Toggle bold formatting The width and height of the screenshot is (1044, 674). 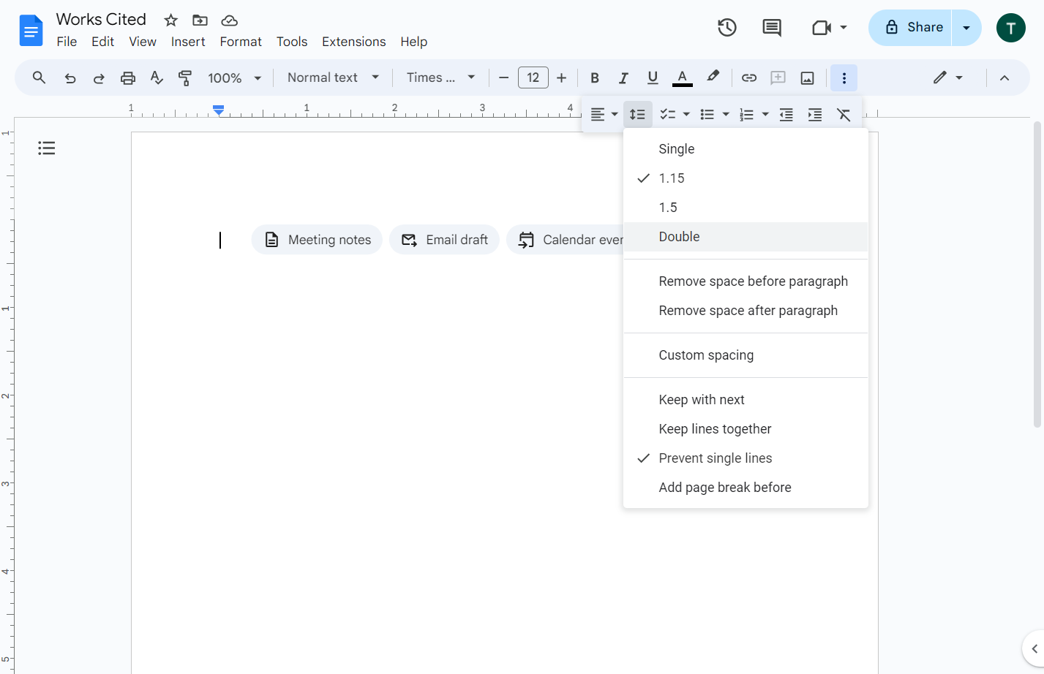pos(595,78)
